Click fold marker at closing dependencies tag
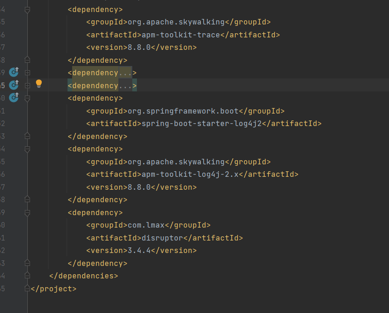 28,275
